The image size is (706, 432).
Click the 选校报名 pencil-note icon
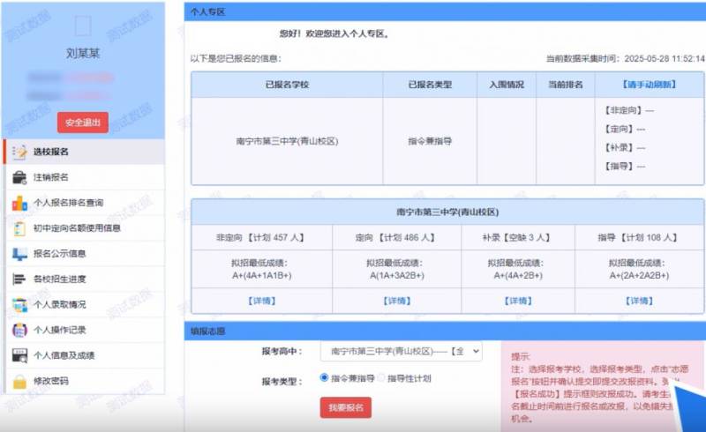coord(19,152)
